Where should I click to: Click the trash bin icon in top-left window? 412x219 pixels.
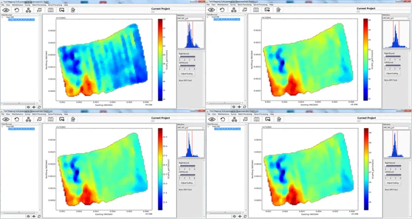(x=73, y=10)
